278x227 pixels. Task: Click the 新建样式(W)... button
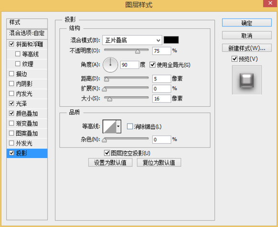pyautogui.click(x=247, y=48)
